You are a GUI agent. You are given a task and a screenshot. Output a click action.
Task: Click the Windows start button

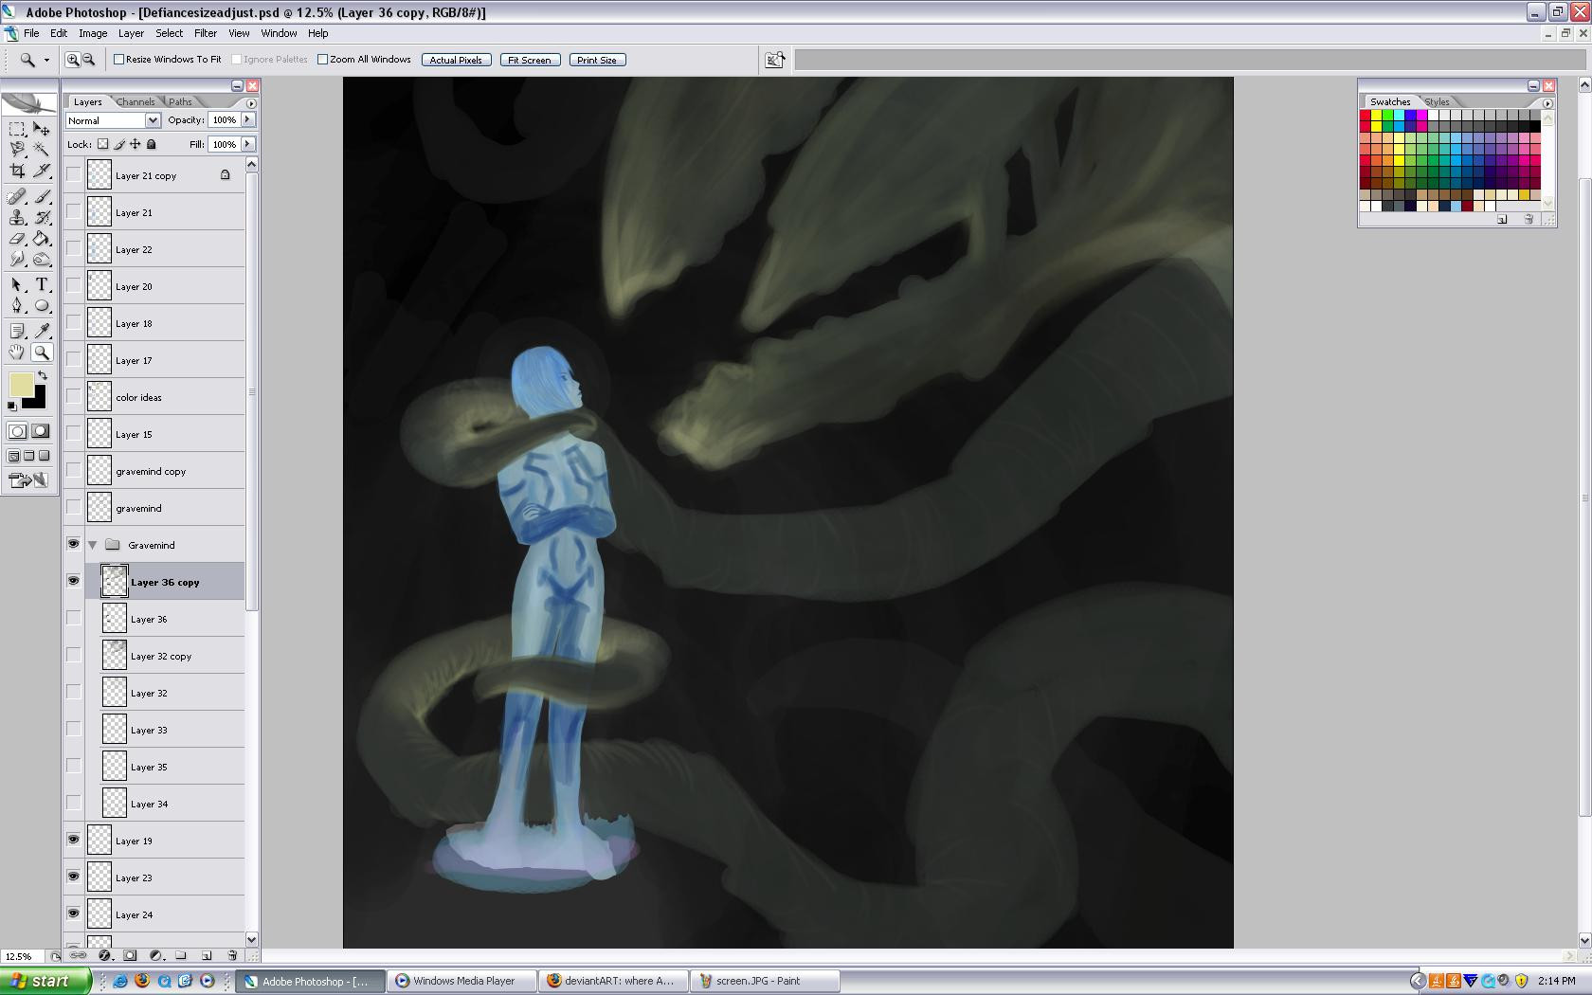45,981
